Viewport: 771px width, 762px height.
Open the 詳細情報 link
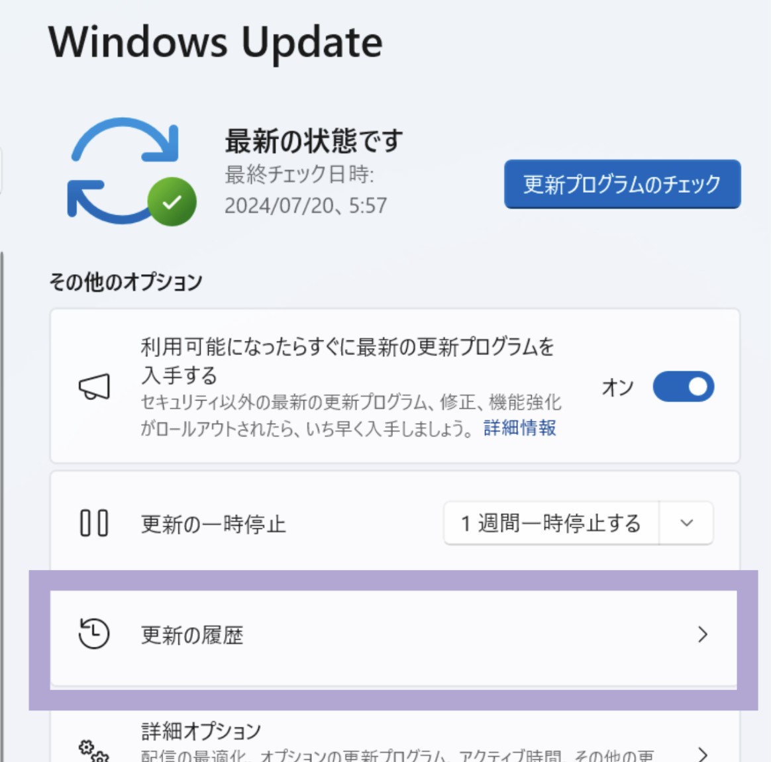520,428
